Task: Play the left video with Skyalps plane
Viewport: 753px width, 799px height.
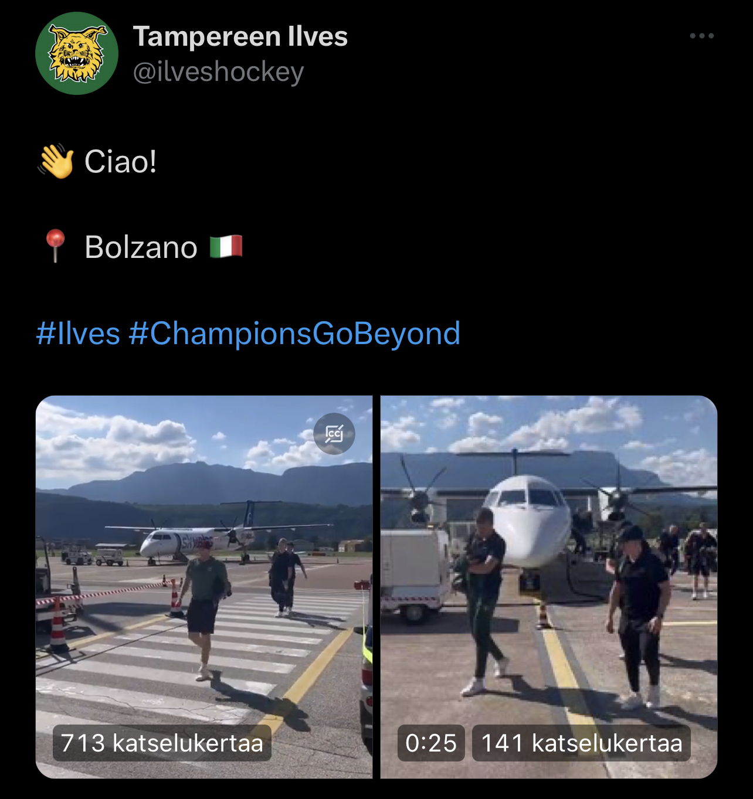Action: pos(204,587)
